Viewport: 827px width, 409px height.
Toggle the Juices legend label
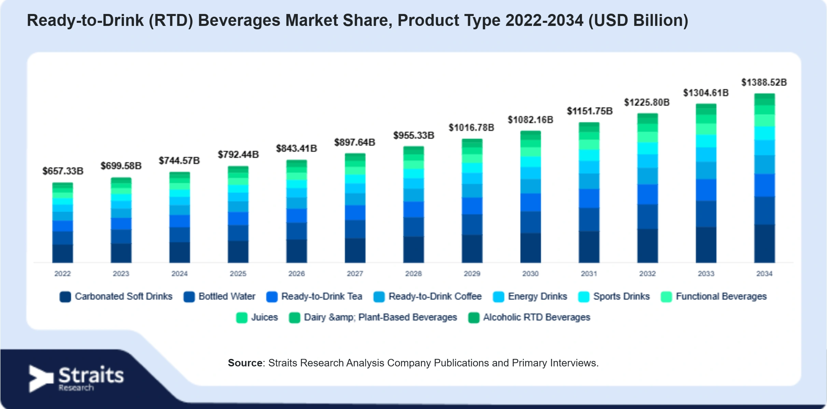click(x=265, y=317)
